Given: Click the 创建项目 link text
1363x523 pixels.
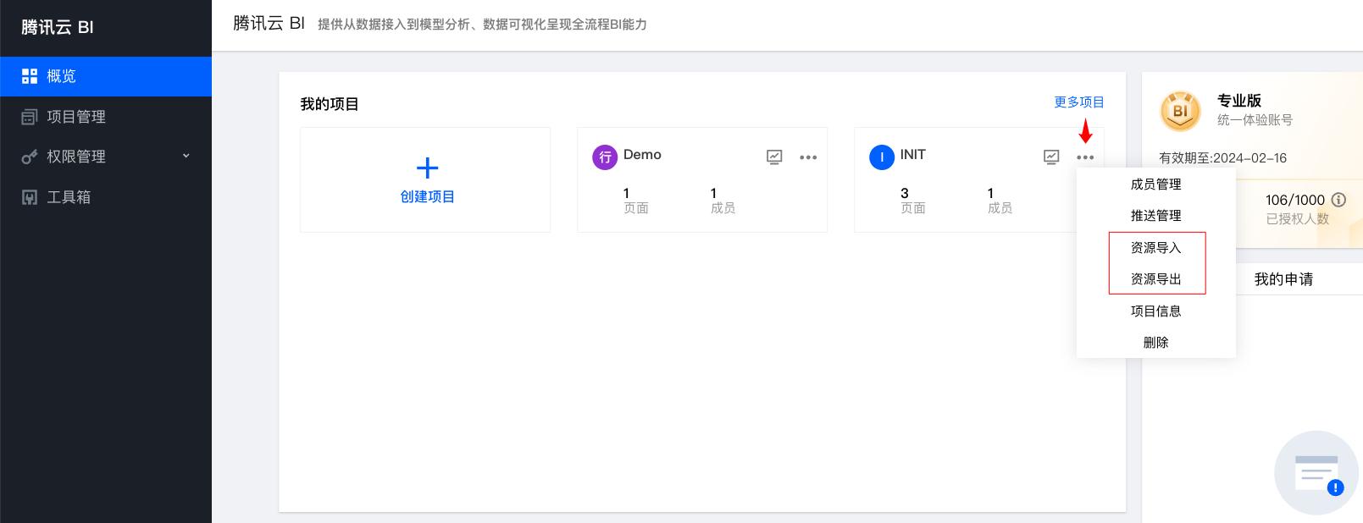Looking at the screenshot, I should [428, 196].
